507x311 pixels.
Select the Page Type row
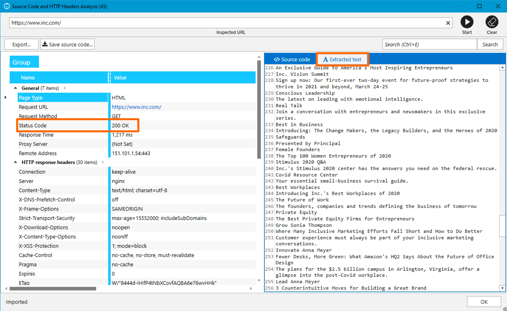click(x=137, y=98)
